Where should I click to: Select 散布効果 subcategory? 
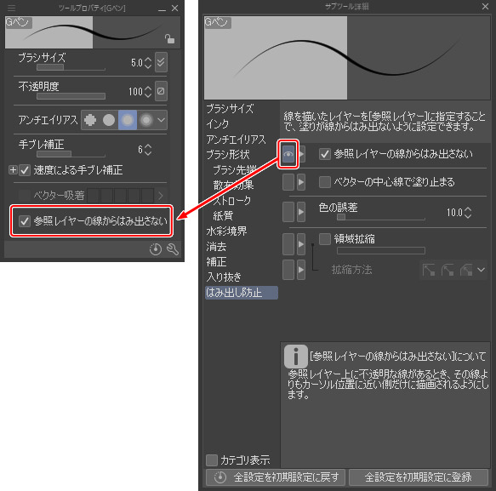[x=233, y=185]
